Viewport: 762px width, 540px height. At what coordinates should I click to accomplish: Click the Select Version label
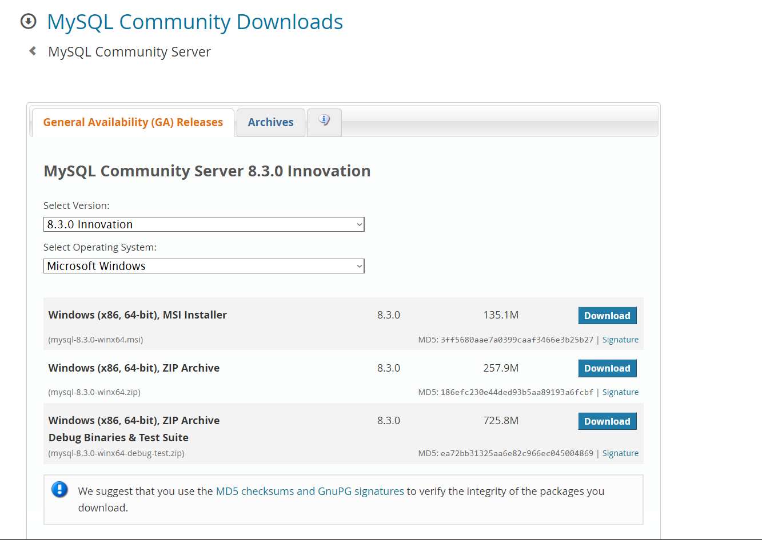77,205
